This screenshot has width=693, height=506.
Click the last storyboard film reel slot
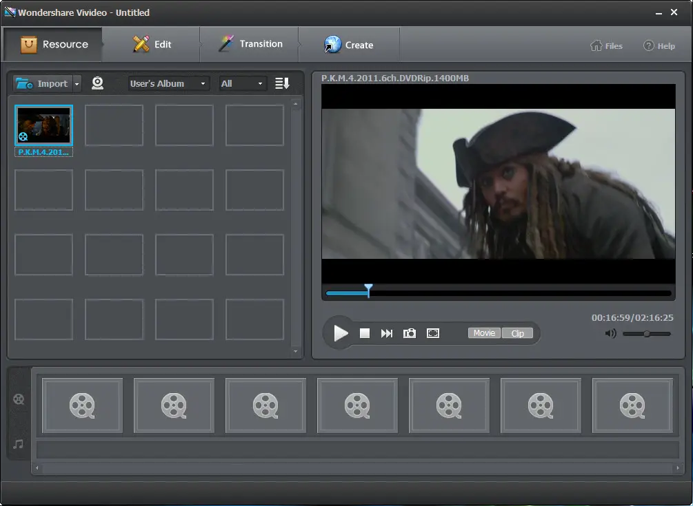coord(632,405)
